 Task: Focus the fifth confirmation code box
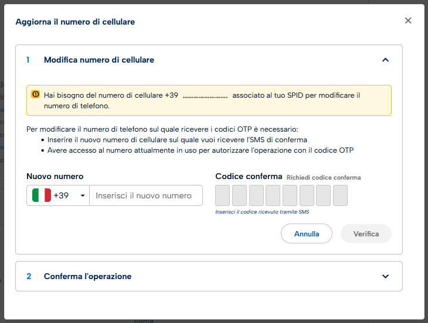290,195
